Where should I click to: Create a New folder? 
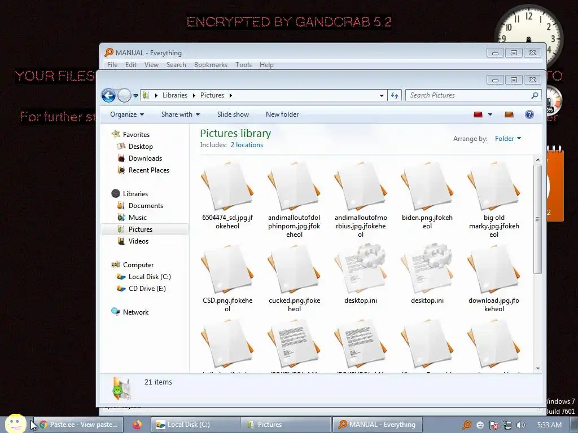click(x=282, y=114)
